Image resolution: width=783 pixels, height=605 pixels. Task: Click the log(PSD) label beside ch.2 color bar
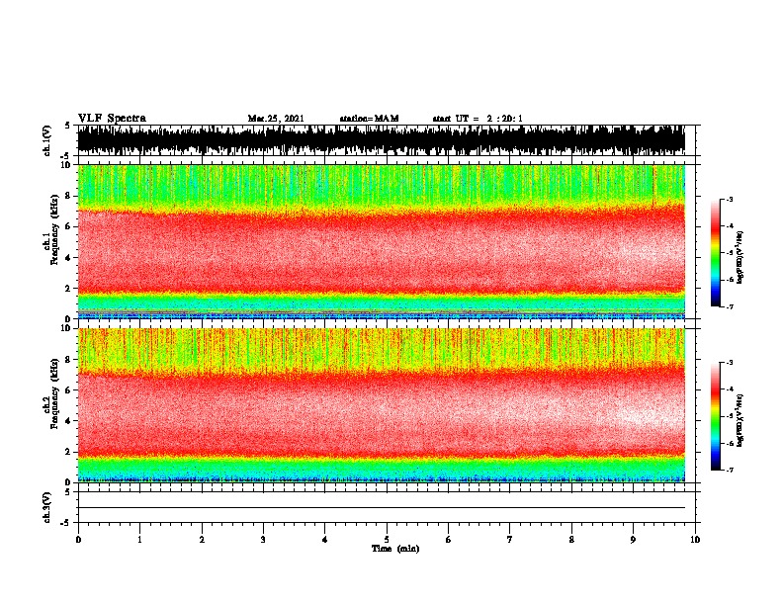pyautogui.click(x=739, y=420)
